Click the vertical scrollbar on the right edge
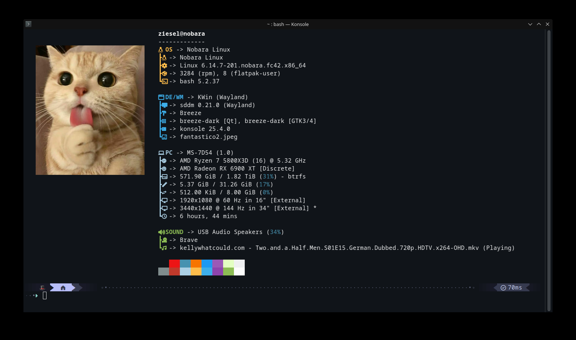This screenshot has width=576, height=340. click(549, 169)
